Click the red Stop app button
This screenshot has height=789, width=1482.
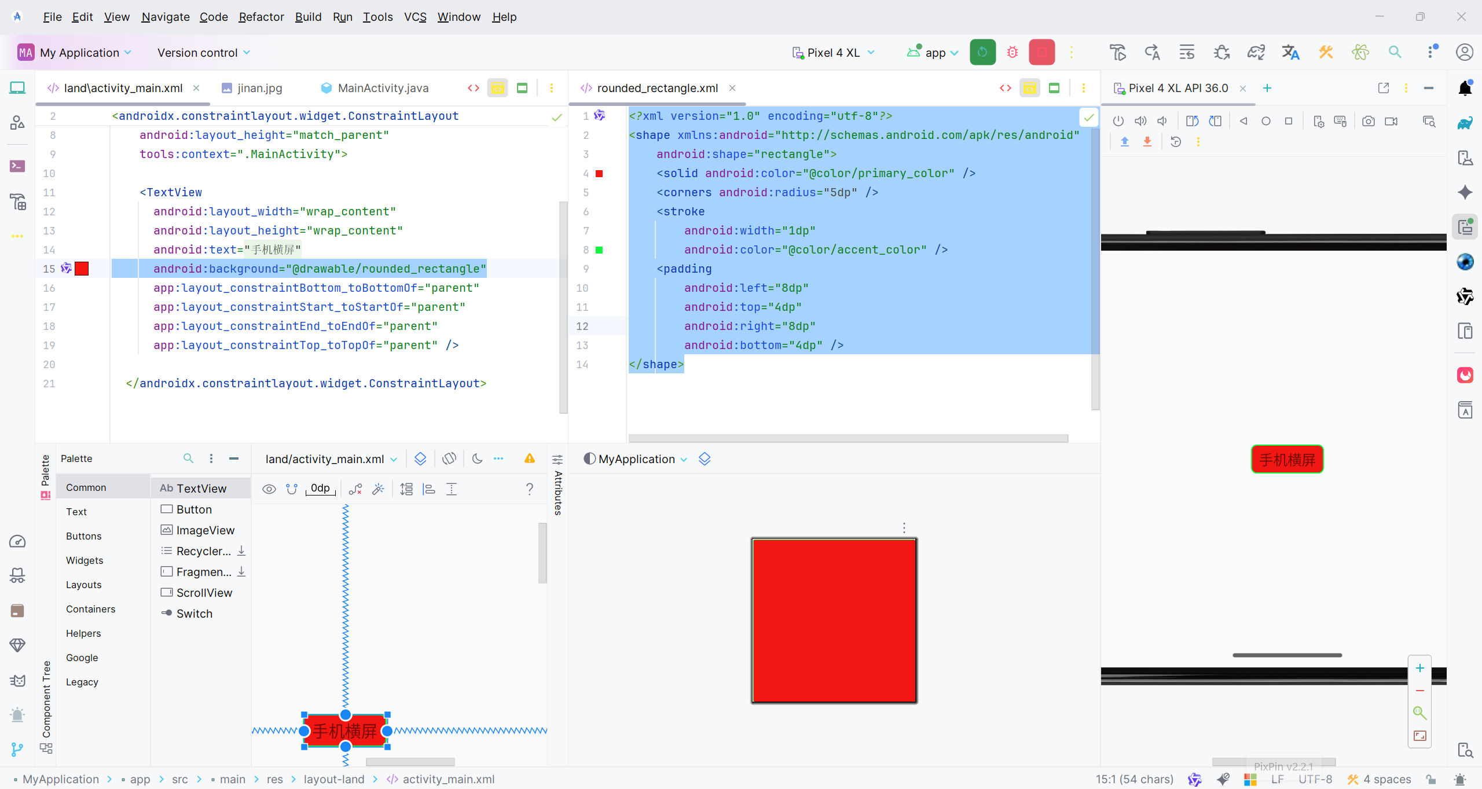click(x=1041, y=53)
